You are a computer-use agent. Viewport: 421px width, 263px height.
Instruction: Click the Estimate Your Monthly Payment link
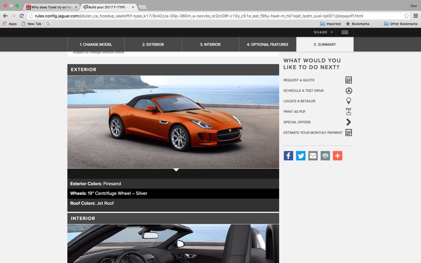[312, 132]
